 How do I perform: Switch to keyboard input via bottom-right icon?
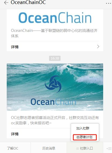point(109,149)
